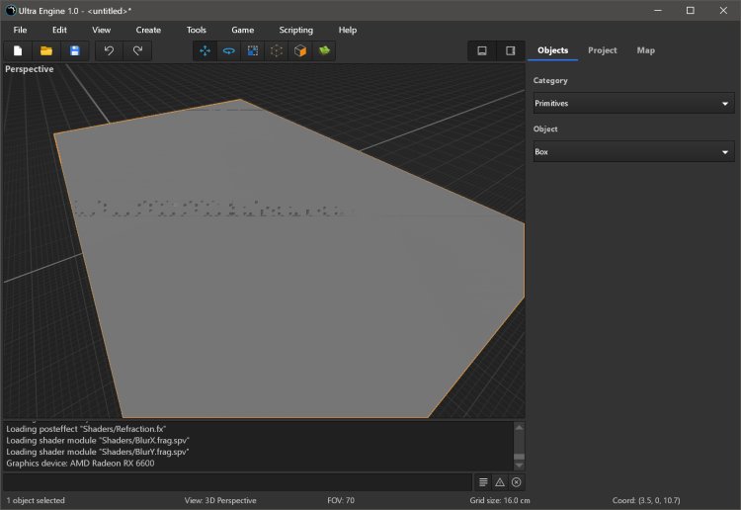Screen dimensions: 741x510
Task: Redo the last undone action
Action: click(137, 50)
